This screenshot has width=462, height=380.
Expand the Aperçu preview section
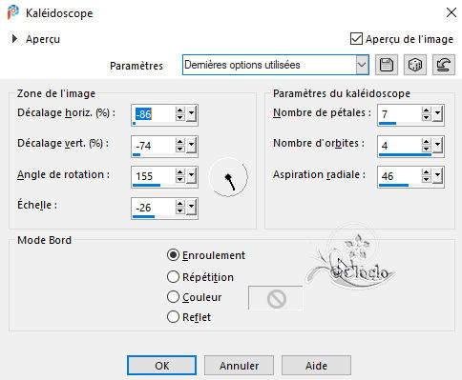point(14,39)
